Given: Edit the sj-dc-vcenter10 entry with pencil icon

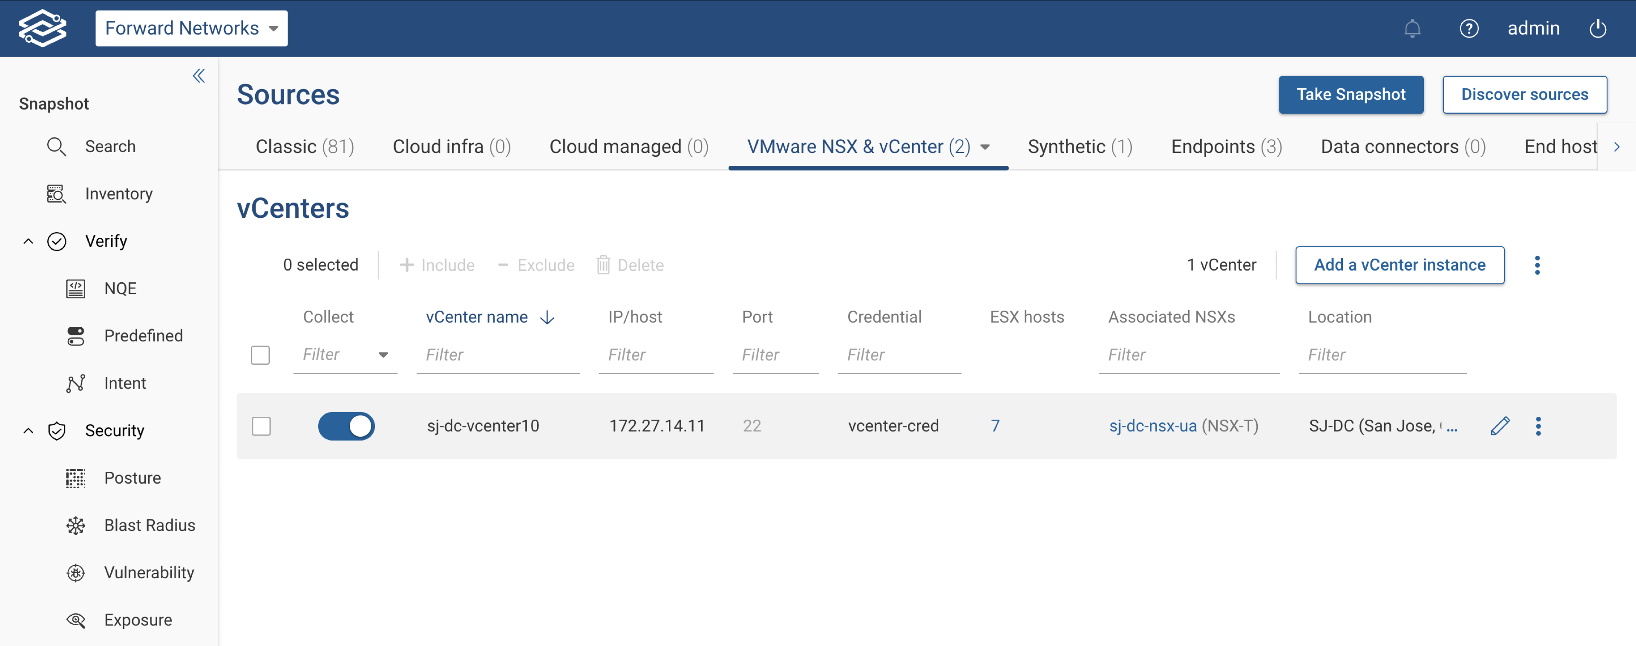Looking at the screenshot, I should tap(1501, 426).
